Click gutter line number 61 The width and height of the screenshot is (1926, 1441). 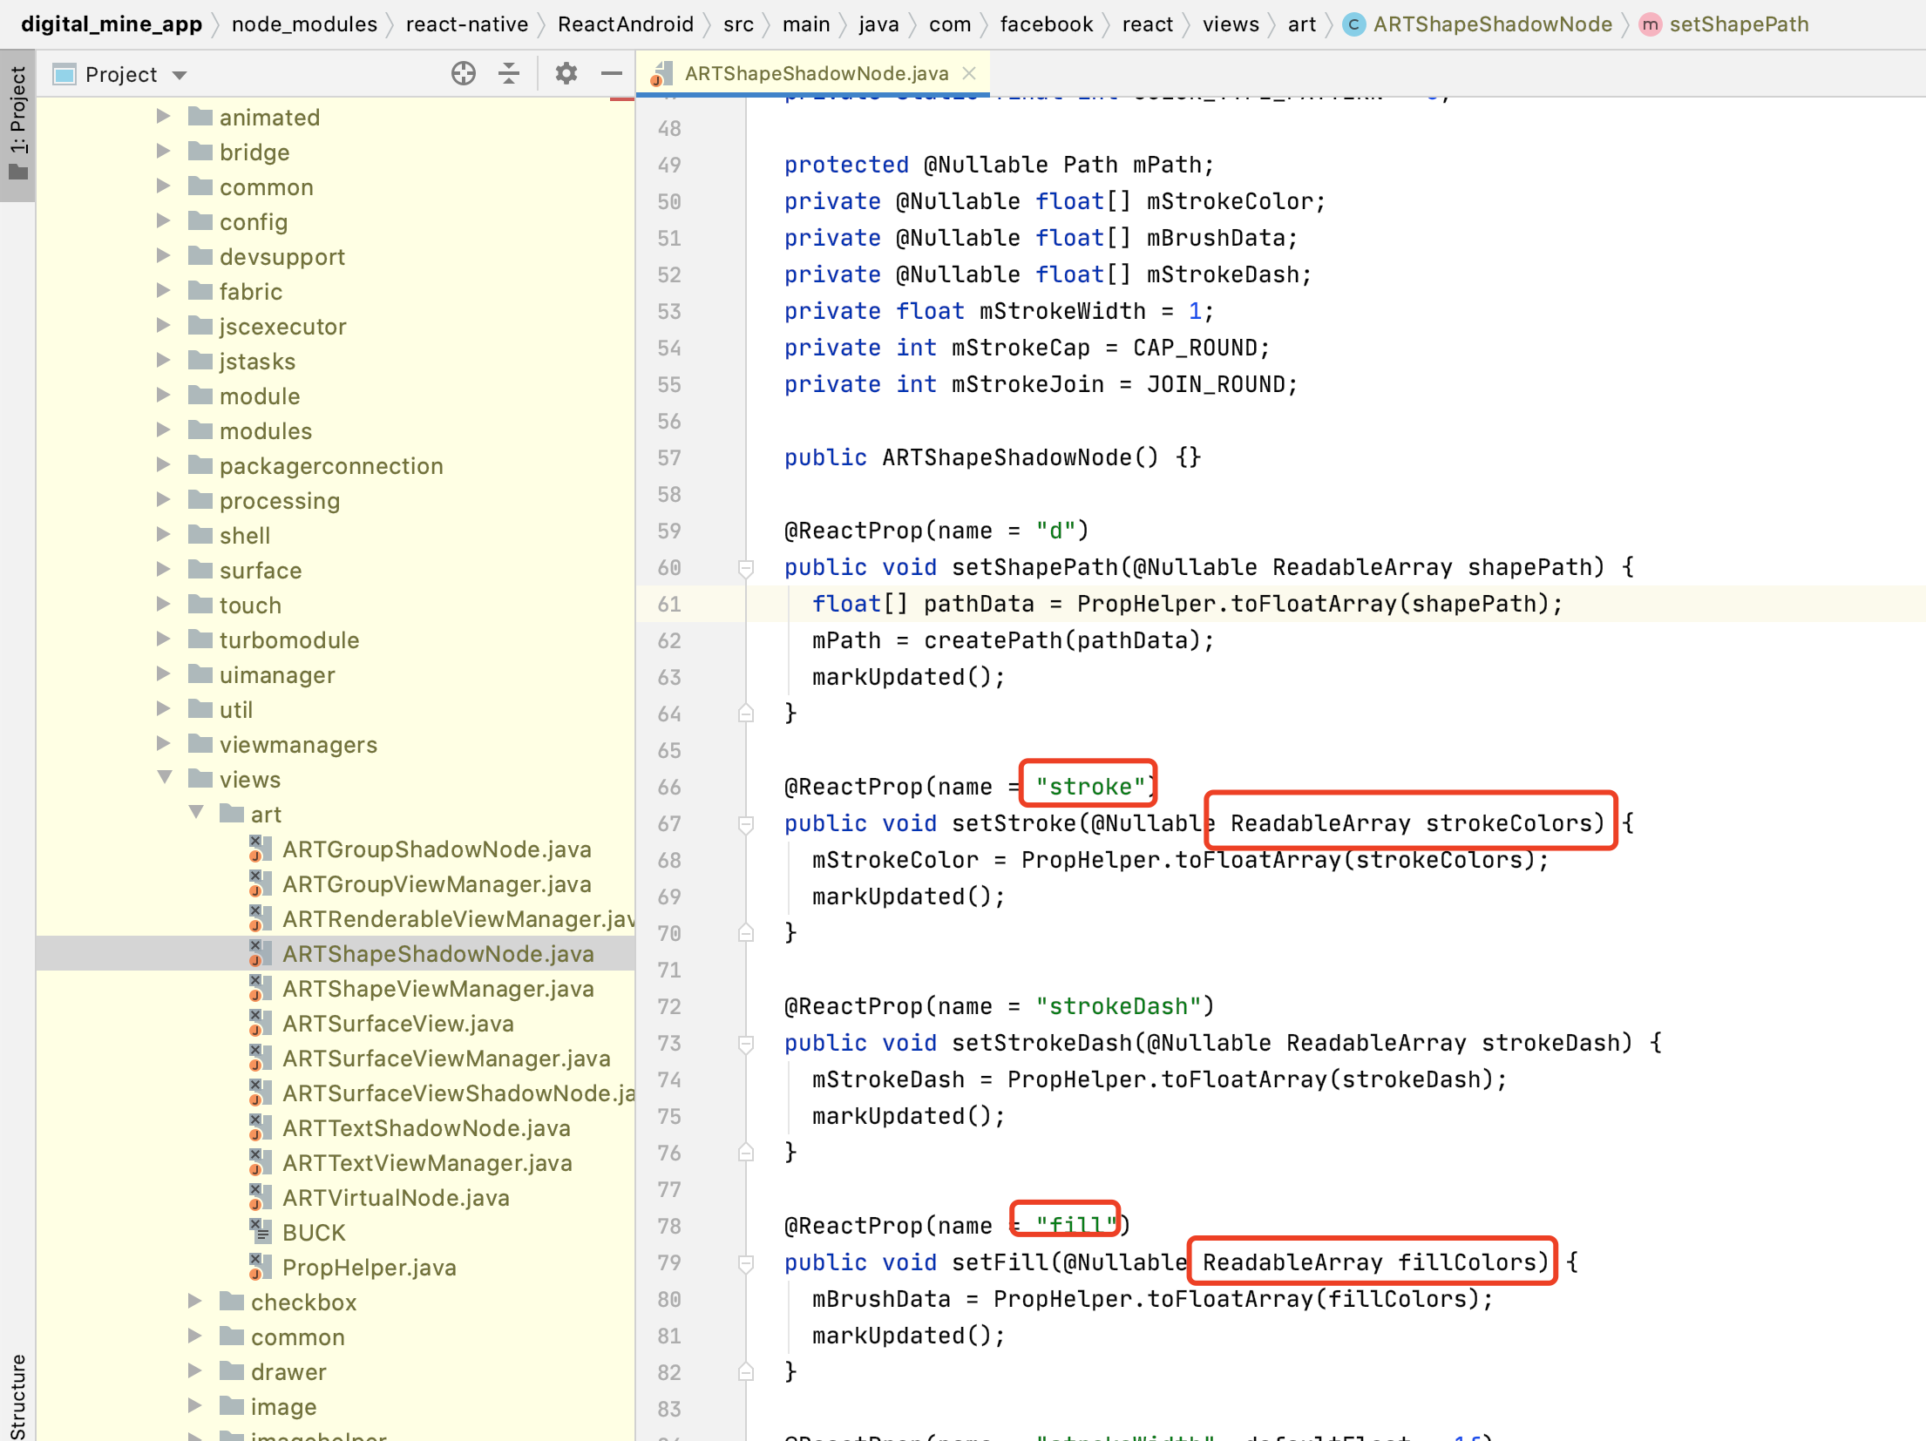[669, 604]
